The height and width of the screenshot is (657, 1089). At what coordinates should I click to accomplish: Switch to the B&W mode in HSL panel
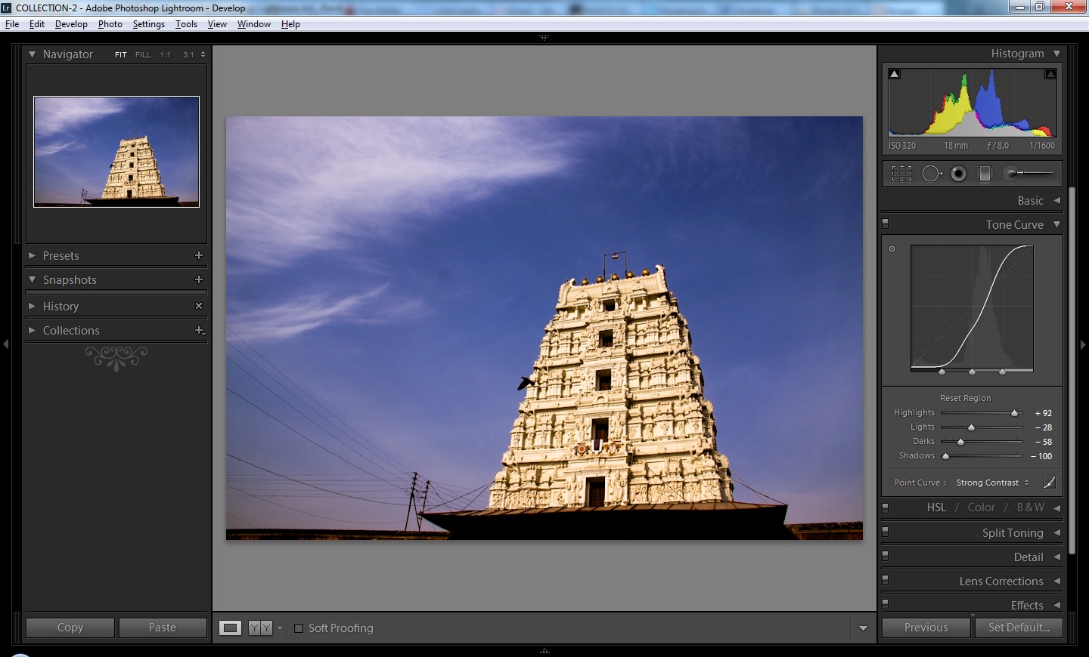[x=1030, y=507]
